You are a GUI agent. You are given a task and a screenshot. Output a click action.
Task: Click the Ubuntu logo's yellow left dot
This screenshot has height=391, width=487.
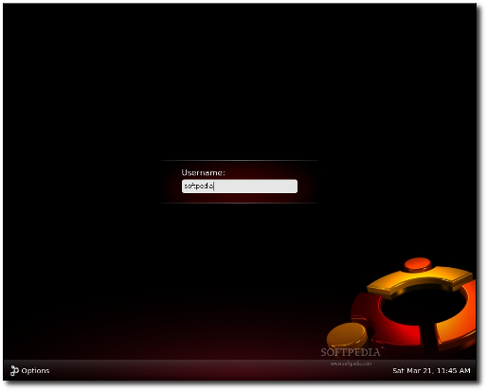[347, 335]
